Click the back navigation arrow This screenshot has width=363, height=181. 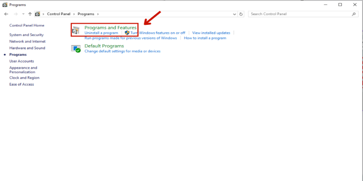(x=6, y=14)
